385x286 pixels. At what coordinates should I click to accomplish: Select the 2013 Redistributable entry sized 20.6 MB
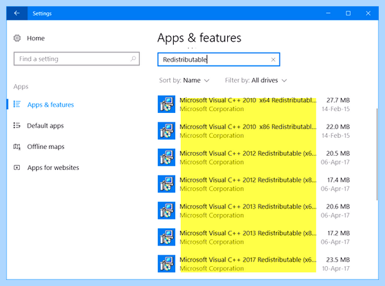pyautogui.click(x=254, y=210)
